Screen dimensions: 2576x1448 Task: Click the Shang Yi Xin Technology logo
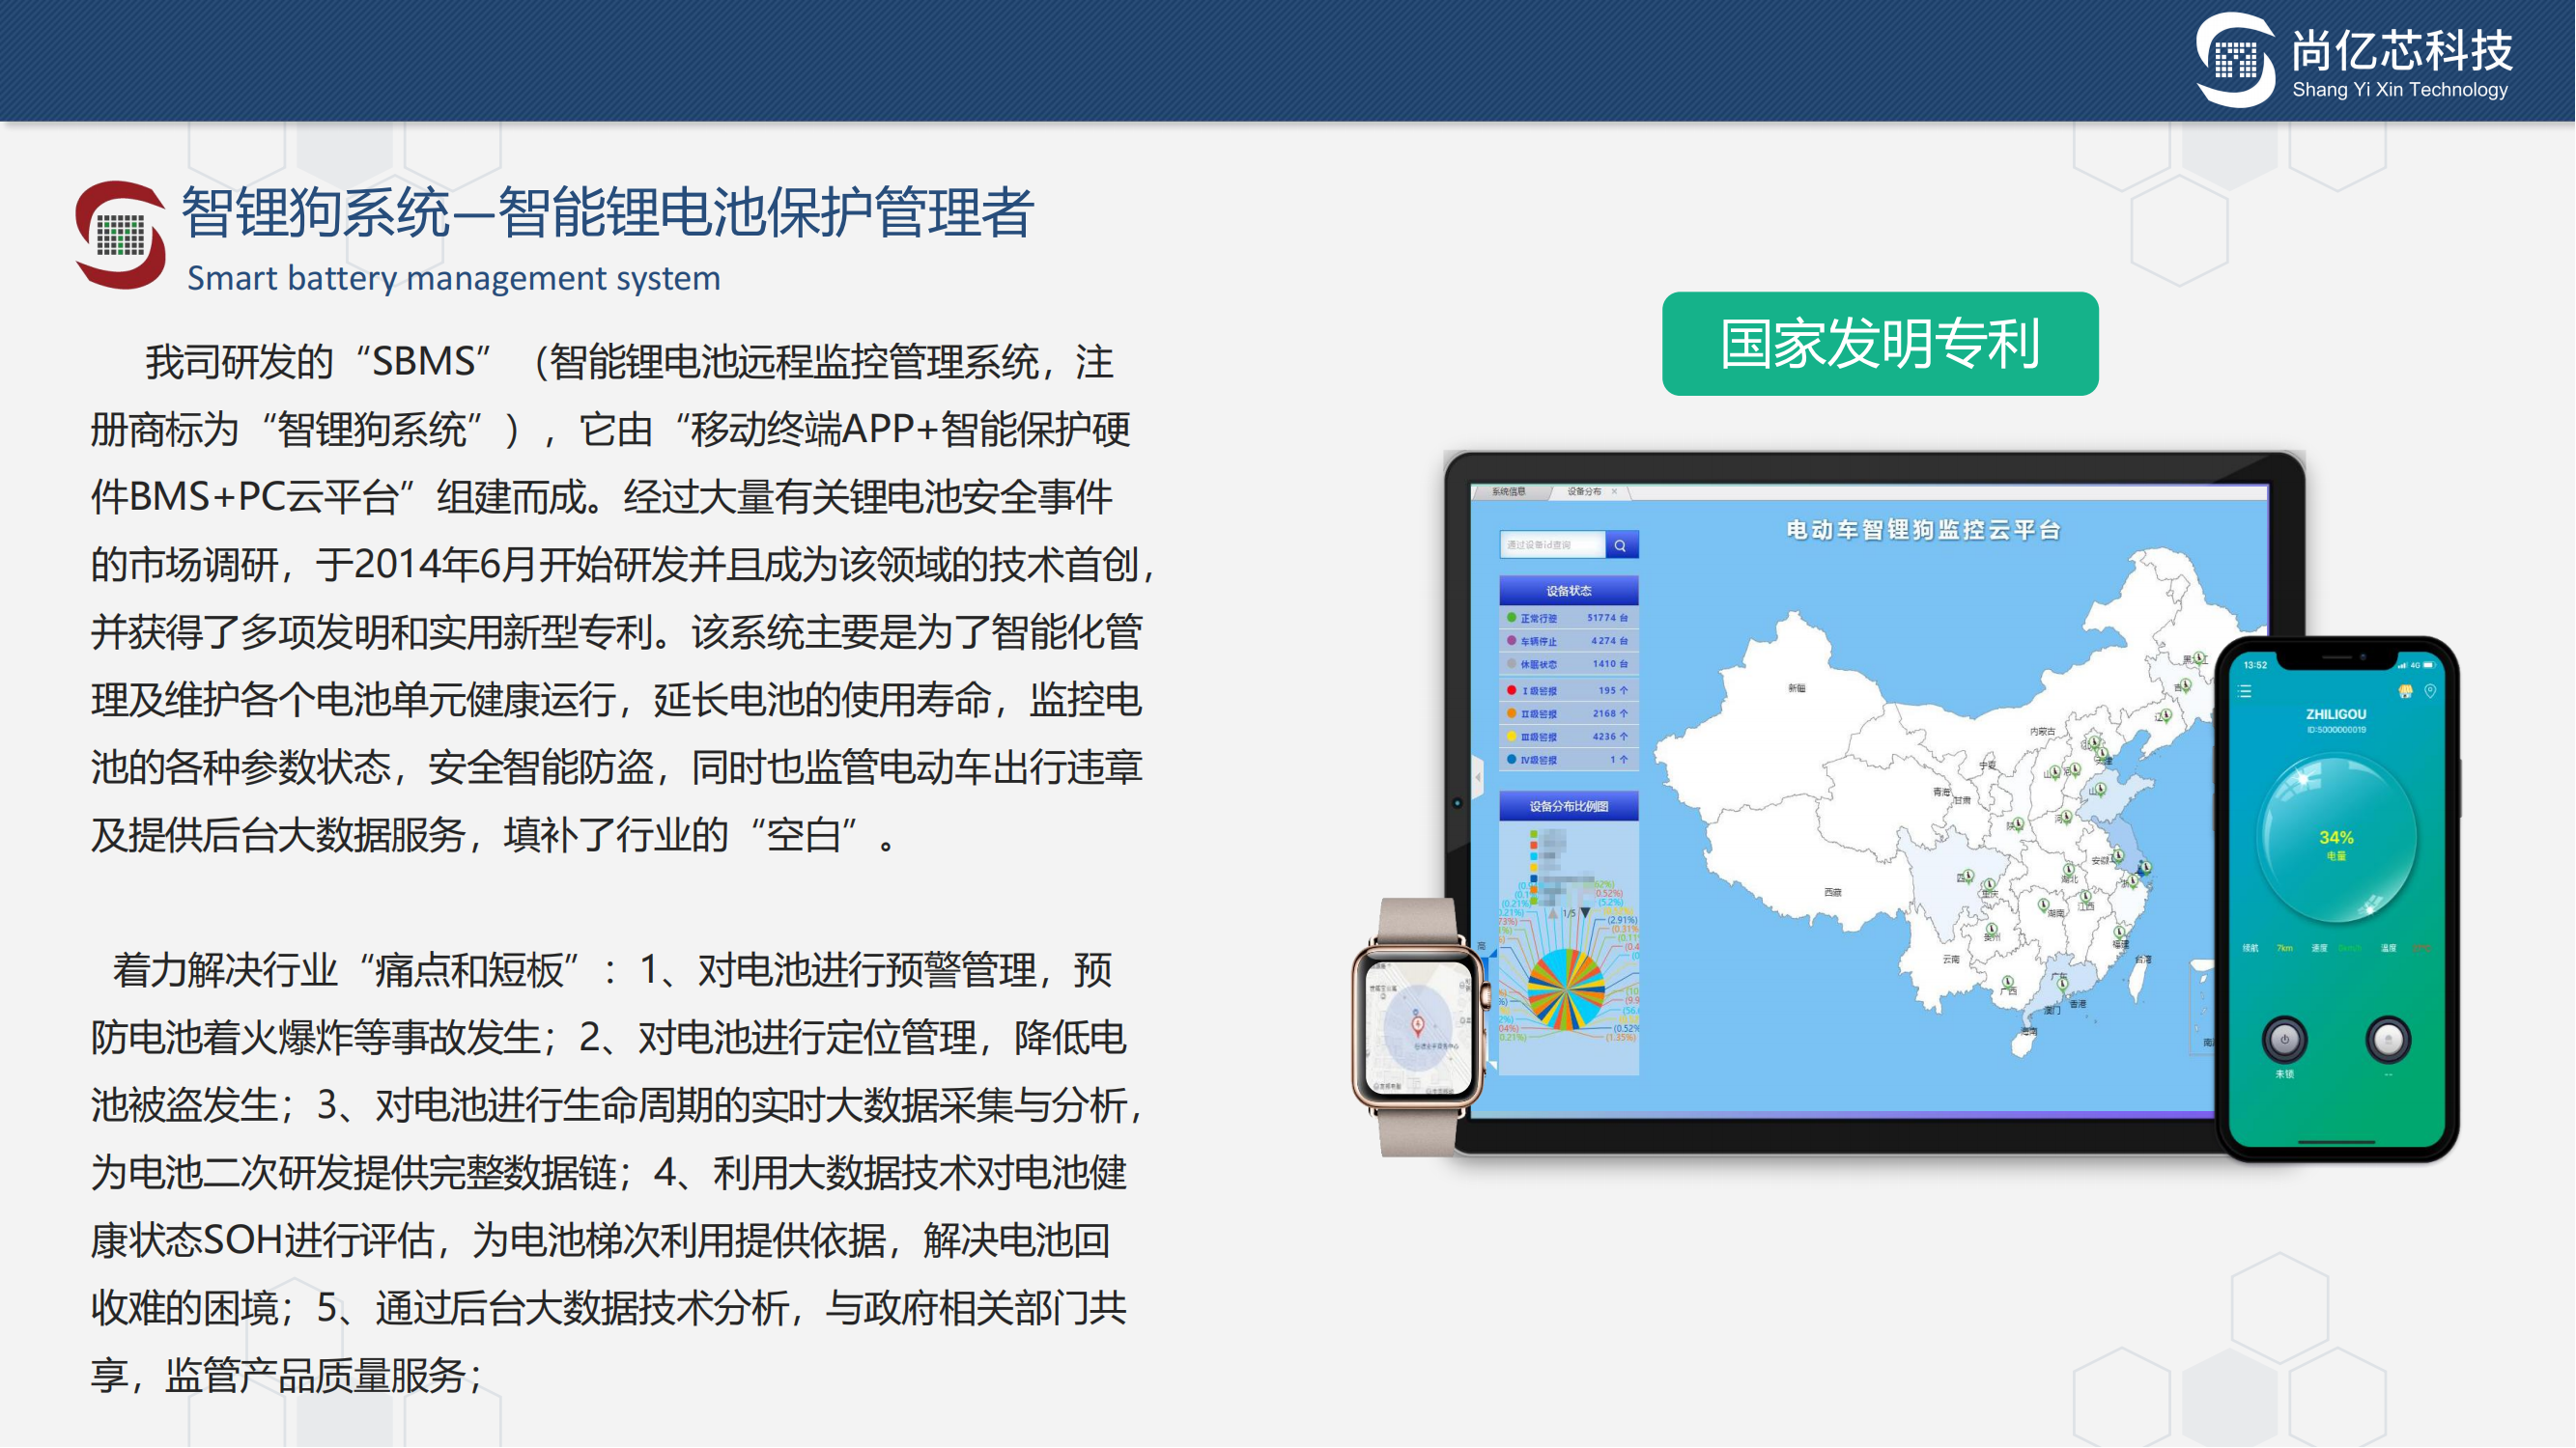[2355, 59]
